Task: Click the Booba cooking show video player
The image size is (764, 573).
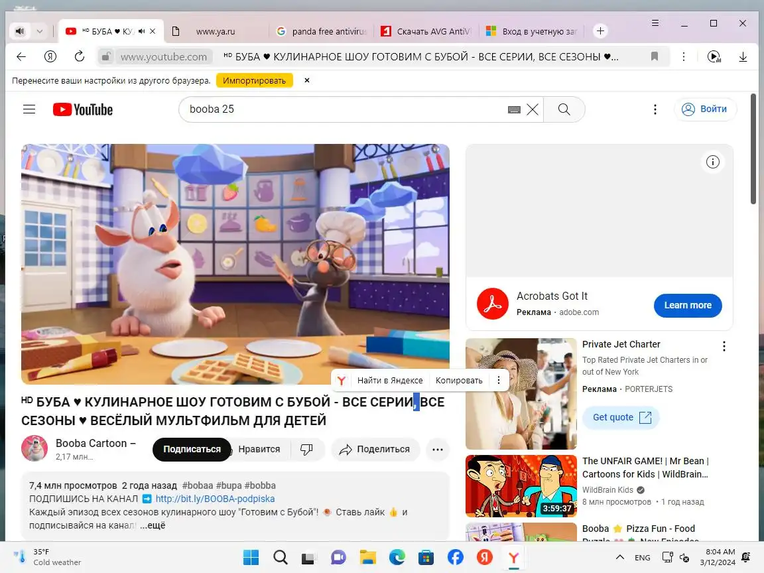Action: point(235,264)
